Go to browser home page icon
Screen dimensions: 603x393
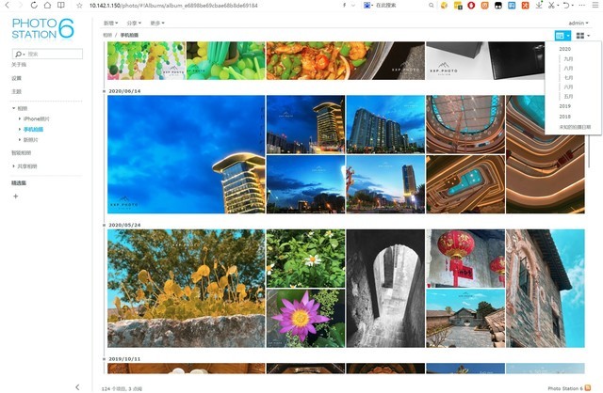(x=47, y=6)
